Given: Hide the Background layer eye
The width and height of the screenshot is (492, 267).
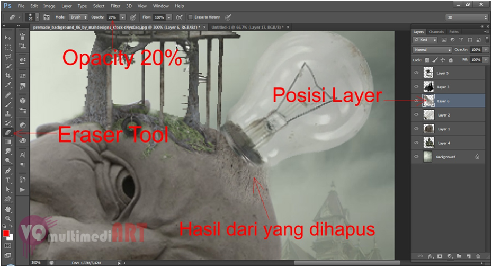Looking at the screenshot, I should [x=416, y=157].
